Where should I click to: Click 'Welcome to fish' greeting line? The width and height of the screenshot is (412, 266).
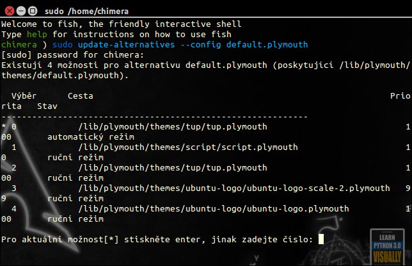(121, 24)
